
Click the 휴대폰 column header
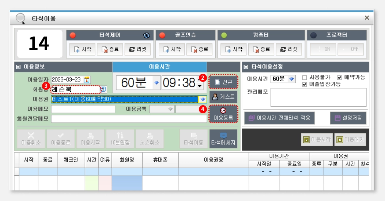click(x=161, y=160)
